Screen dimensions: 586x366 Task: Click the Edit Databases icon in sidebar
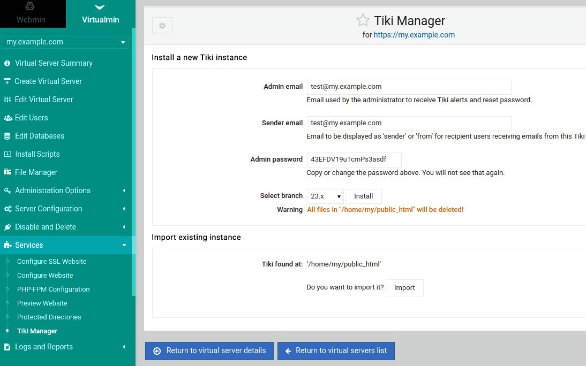coord(7,136)
